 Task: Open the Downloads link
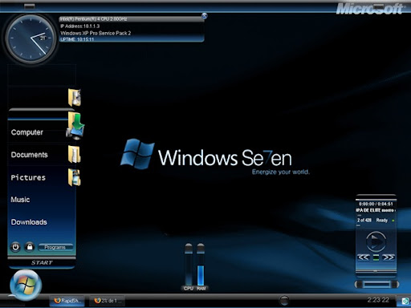point(29,222)
